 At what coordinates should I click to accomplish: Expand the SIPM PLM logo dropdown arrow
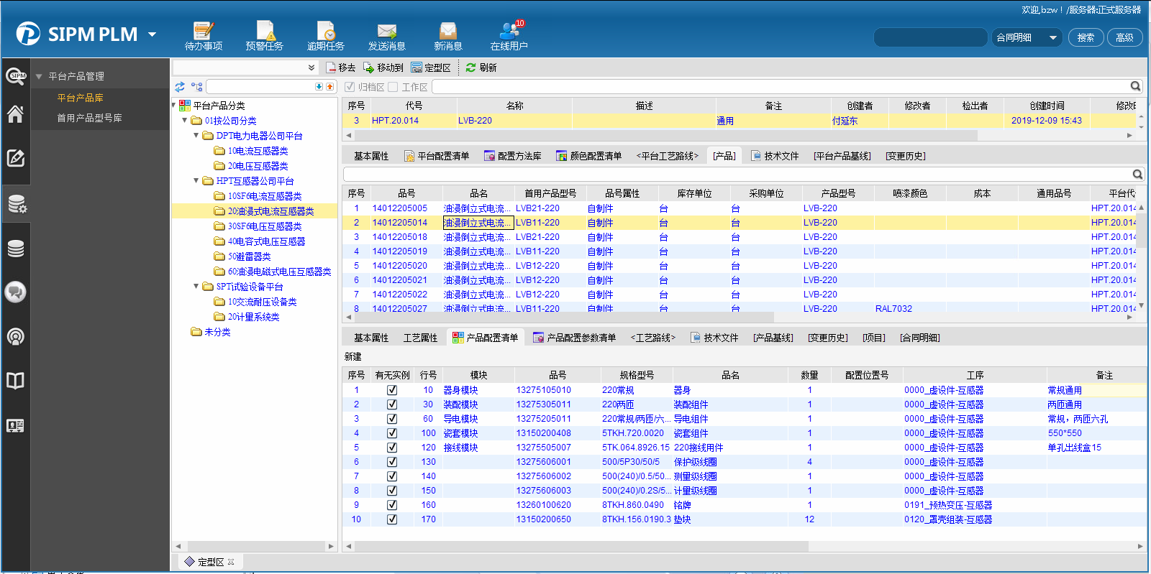(x=152, y=34)
